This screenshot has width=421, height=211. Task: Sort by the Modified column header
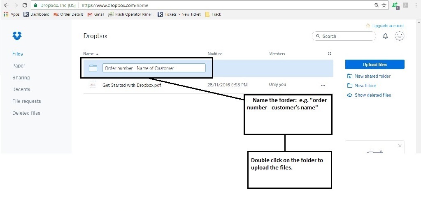coord(215,54)
